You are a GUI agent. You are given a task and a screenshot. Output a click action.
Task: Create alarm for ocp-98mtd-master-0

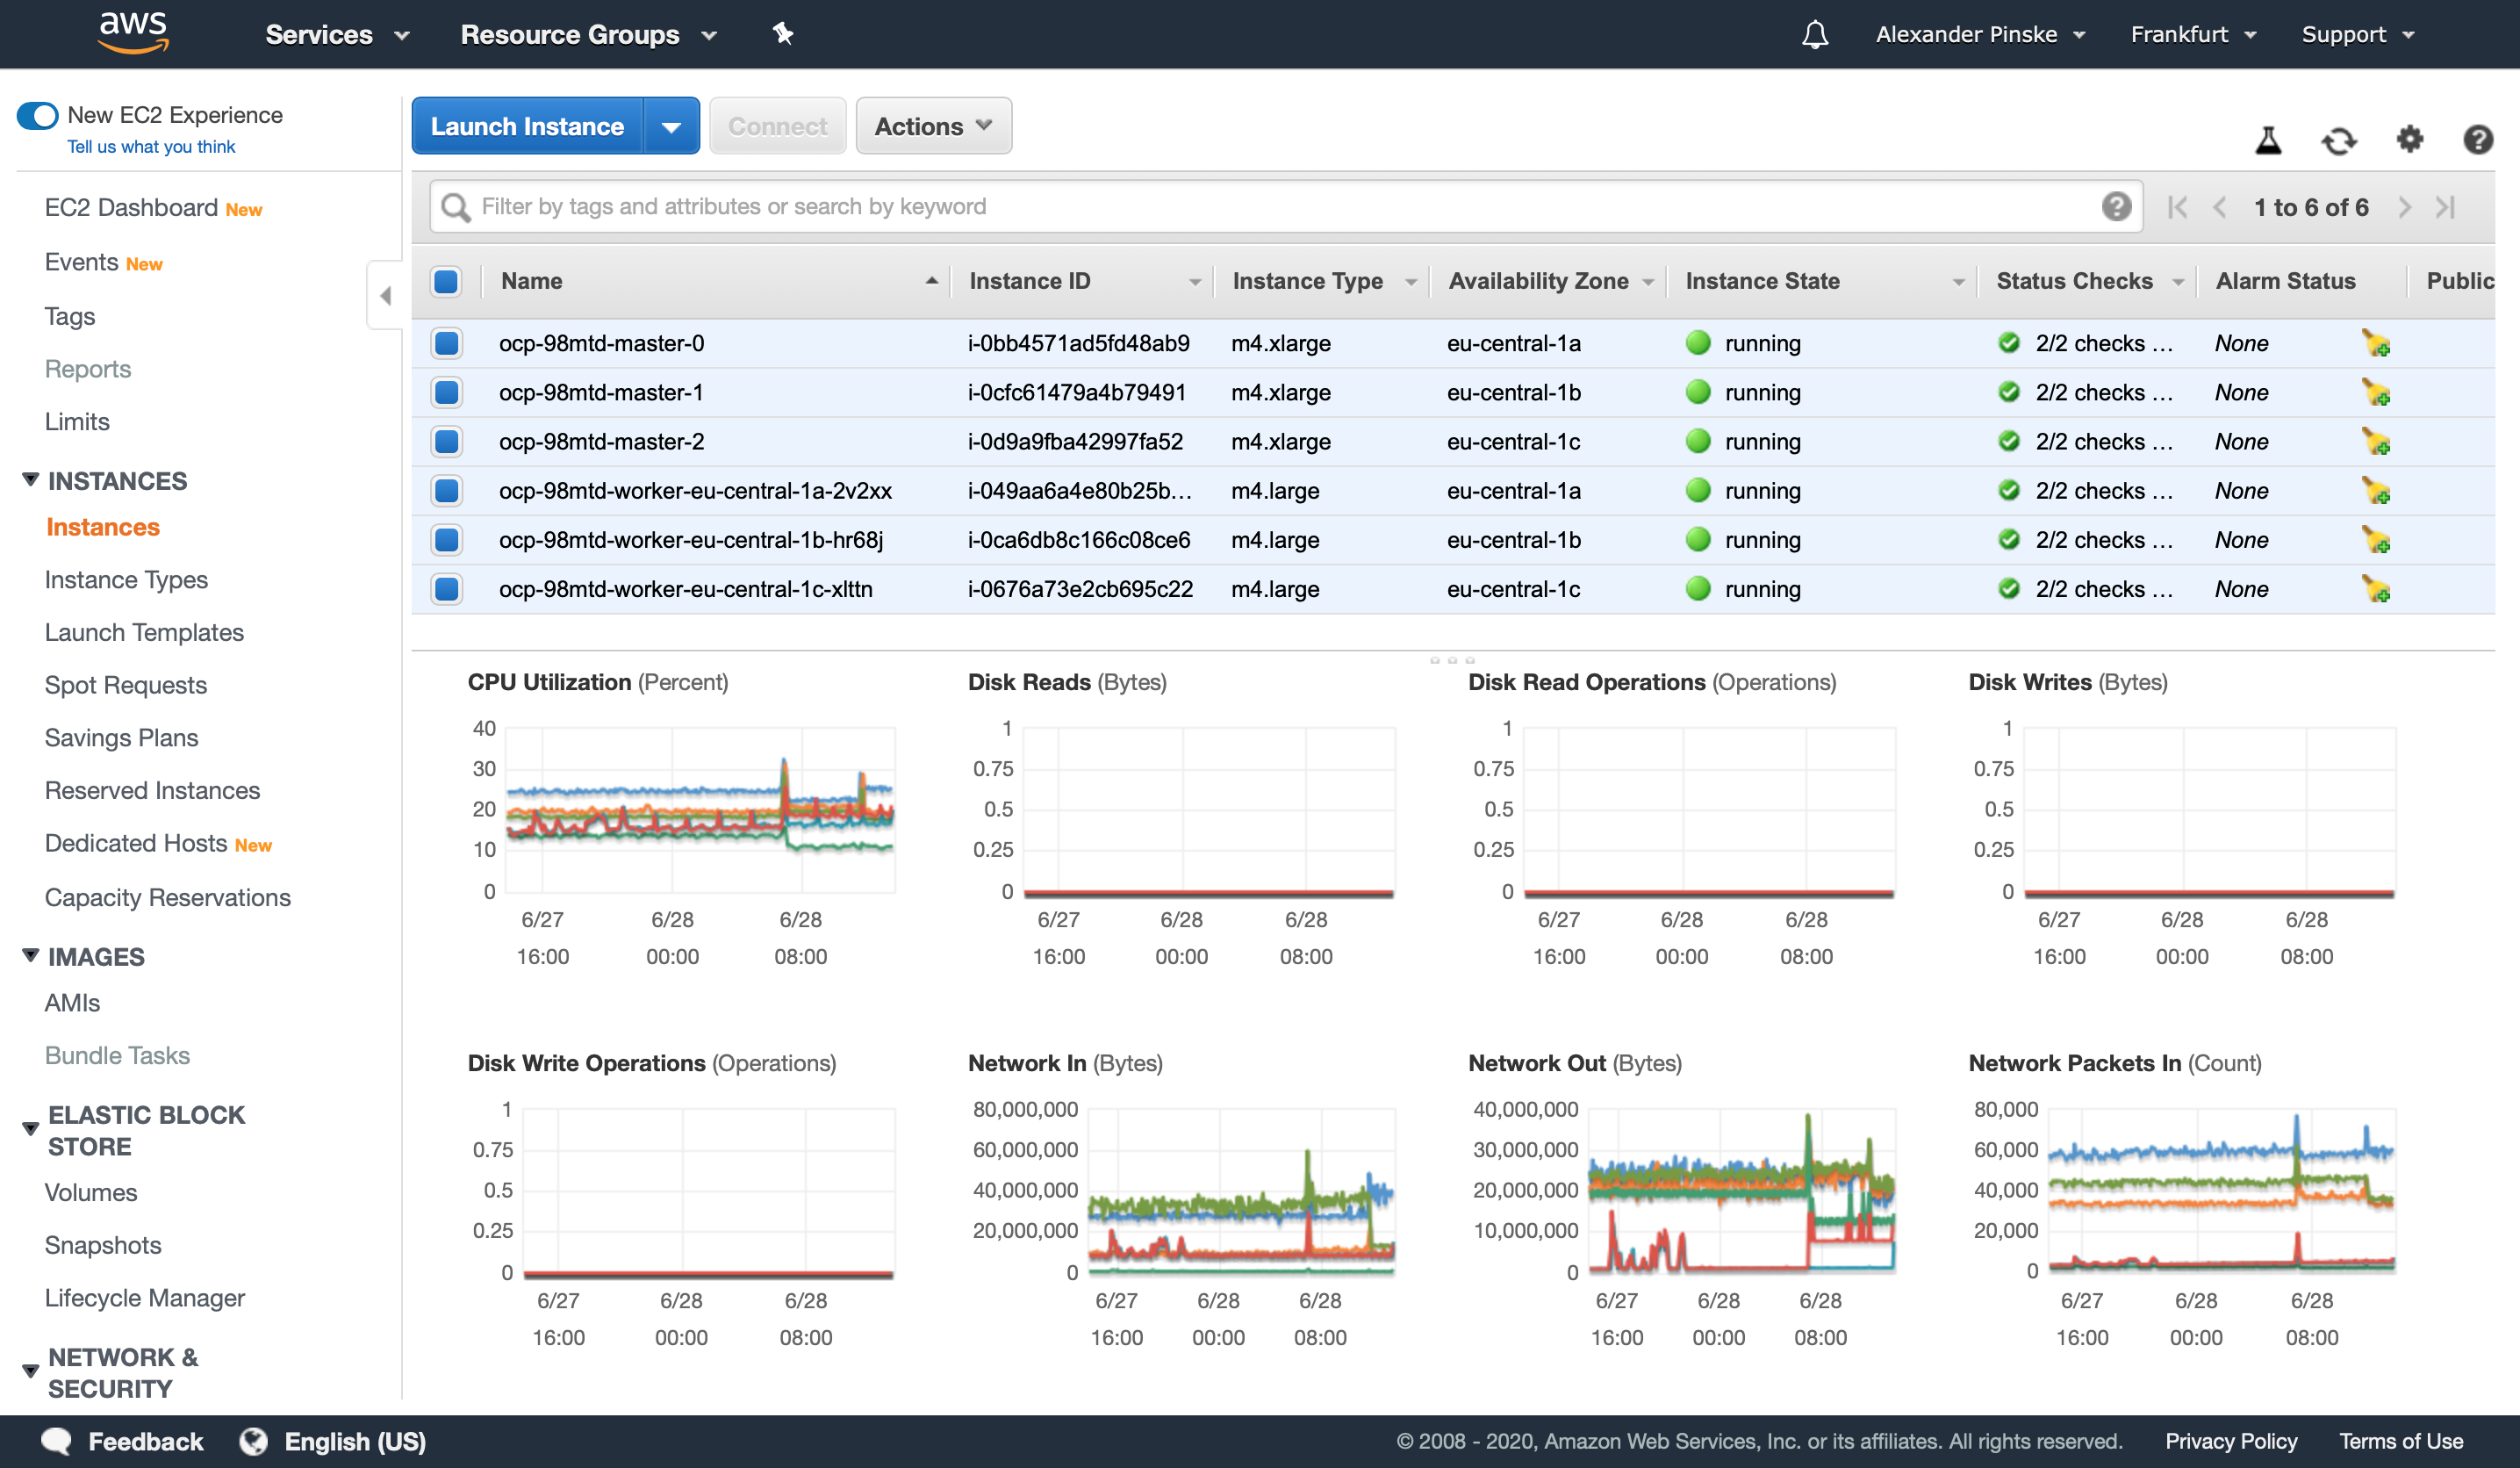coord(2376,343)
